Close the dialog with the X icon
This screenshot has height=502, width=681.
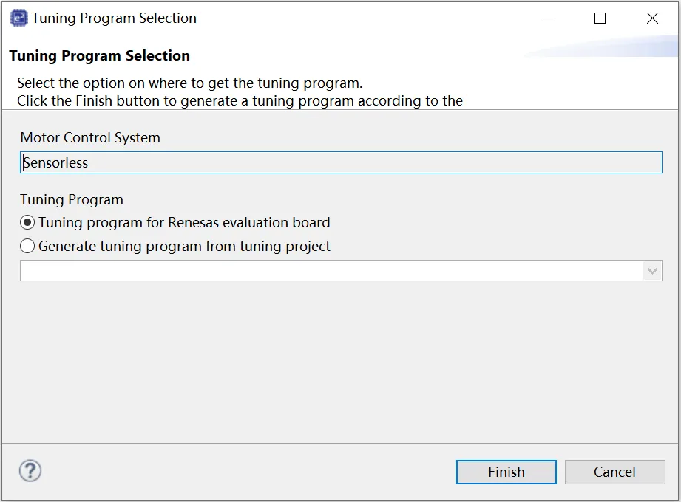coord(652,18)
